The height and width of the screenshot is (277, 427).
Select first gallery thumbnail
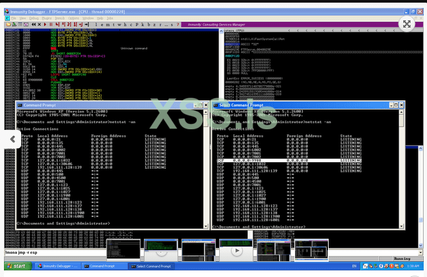pyautogui.click(x=123, y=249)
